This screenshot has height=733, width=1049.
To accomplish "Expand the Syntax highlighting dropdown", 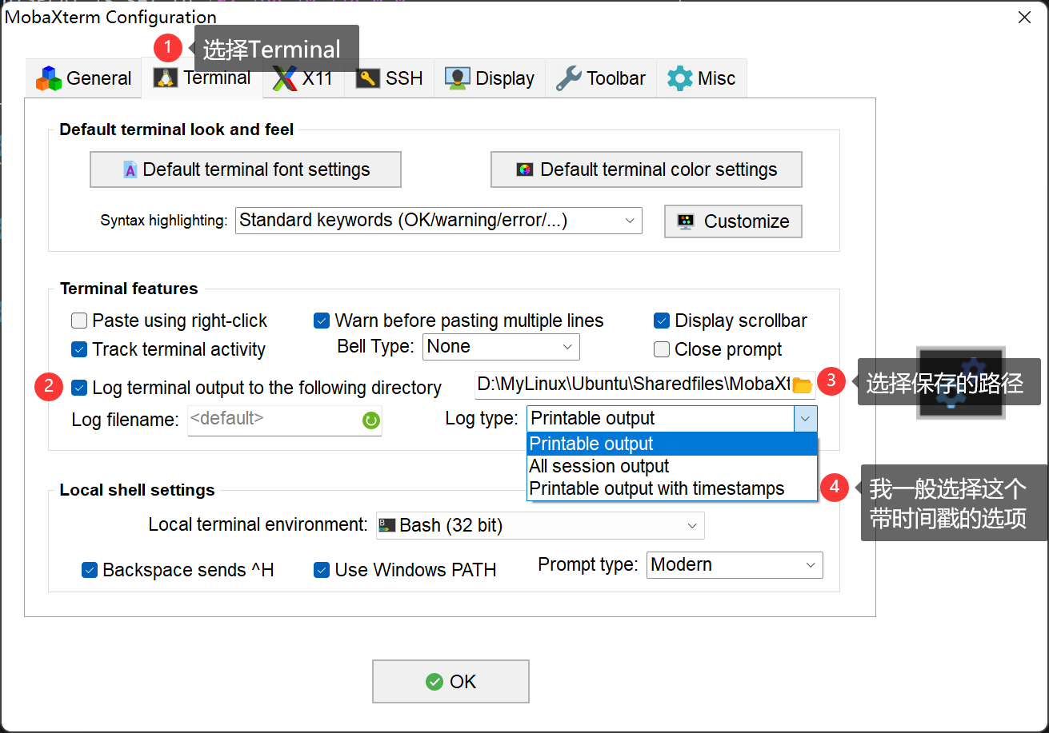I will 438,221.
